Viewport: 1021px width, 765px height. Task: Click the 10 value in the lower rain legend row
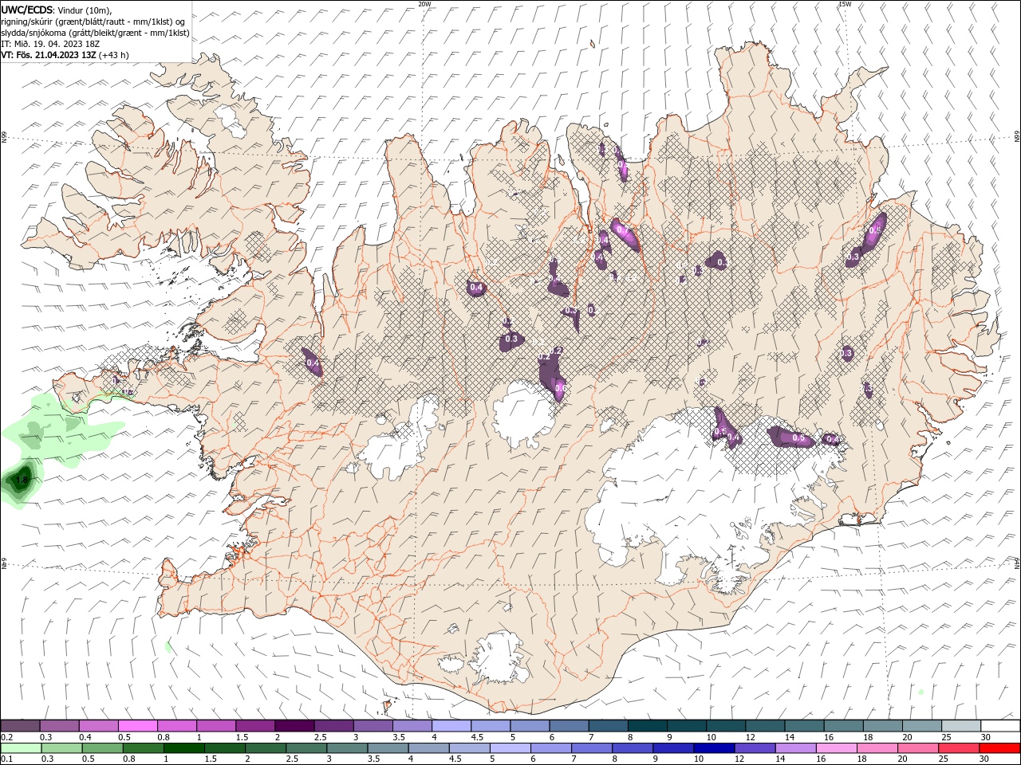(x=699, y=759)
